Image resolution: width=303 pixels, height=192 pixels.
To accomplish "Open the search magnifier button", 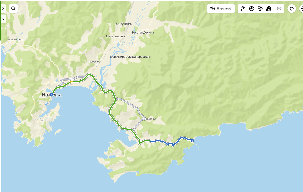I will (13, 9).
